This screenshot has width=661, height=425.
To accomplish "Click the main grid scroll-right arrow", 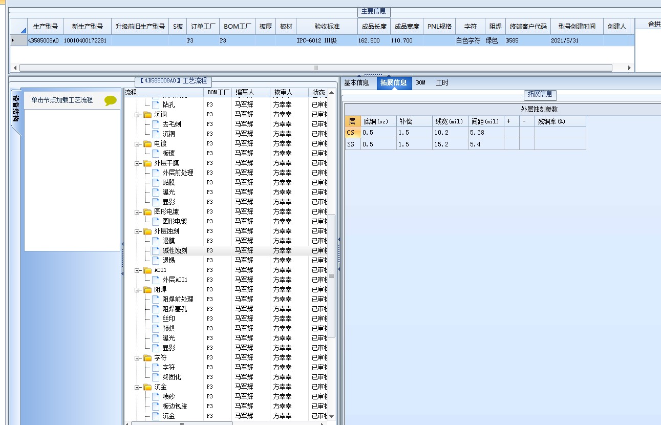I will pos(629,68).
